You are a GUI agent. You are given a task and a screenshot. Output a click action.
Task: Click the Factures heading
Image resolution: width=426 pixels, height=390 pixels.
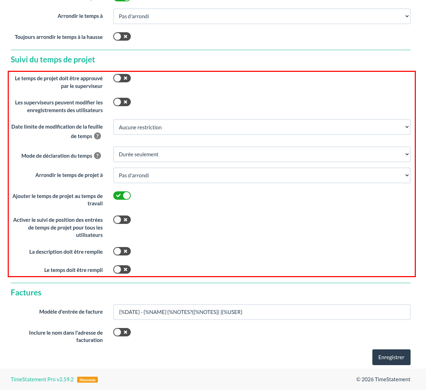[x=26, y=293]
